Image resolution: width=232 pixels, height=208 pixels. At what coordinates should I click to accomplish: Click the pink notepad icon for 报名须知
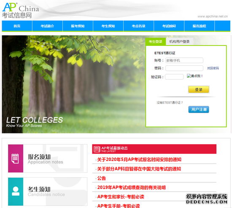coord(16,158)
